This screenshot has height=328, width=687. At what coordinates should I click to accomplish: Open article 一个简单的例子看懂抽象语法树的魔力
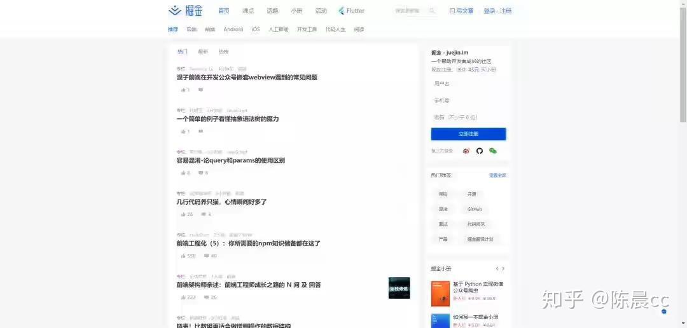click(x=228, y=119)
